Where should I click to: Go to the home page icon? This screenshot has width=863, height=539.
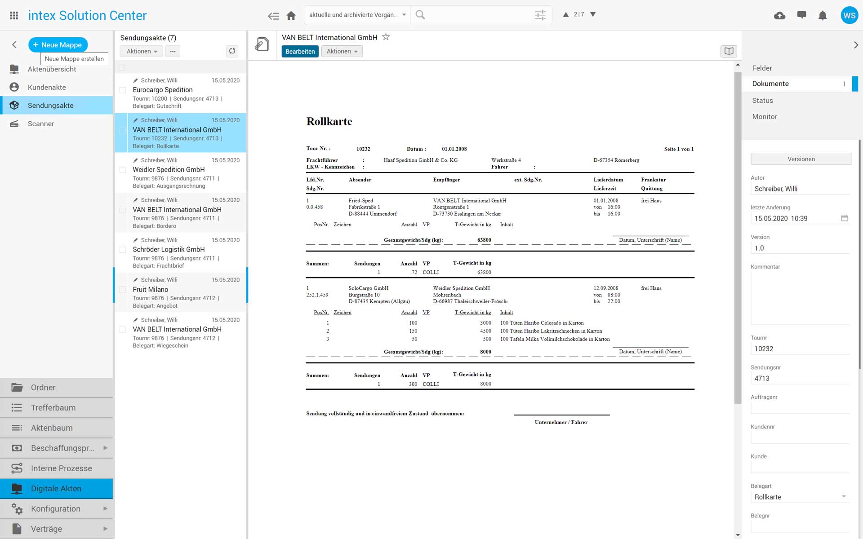pos(291,16)
